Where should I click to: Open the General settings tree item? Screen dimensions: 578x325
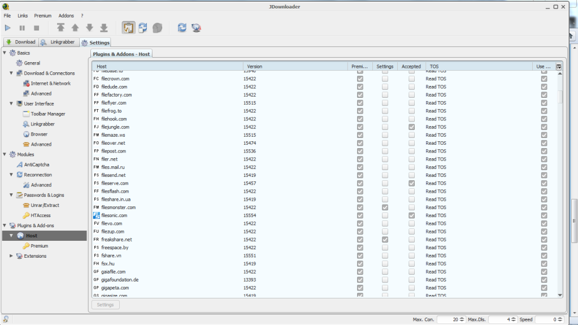pyautogui.click(x=32, y=63)
